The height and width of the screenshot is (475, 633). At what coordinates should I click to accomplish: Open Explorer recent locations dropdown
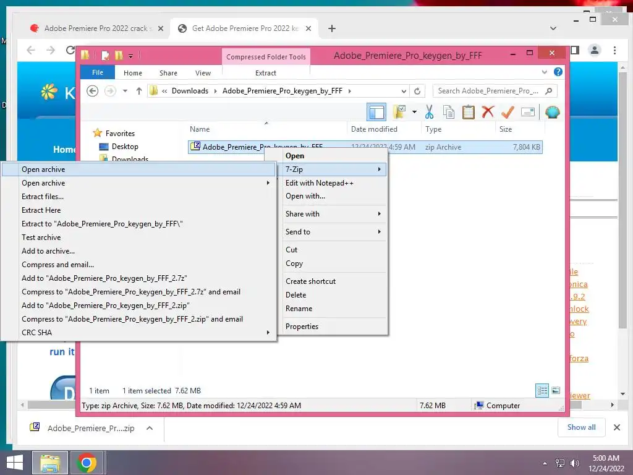point(125,91)
